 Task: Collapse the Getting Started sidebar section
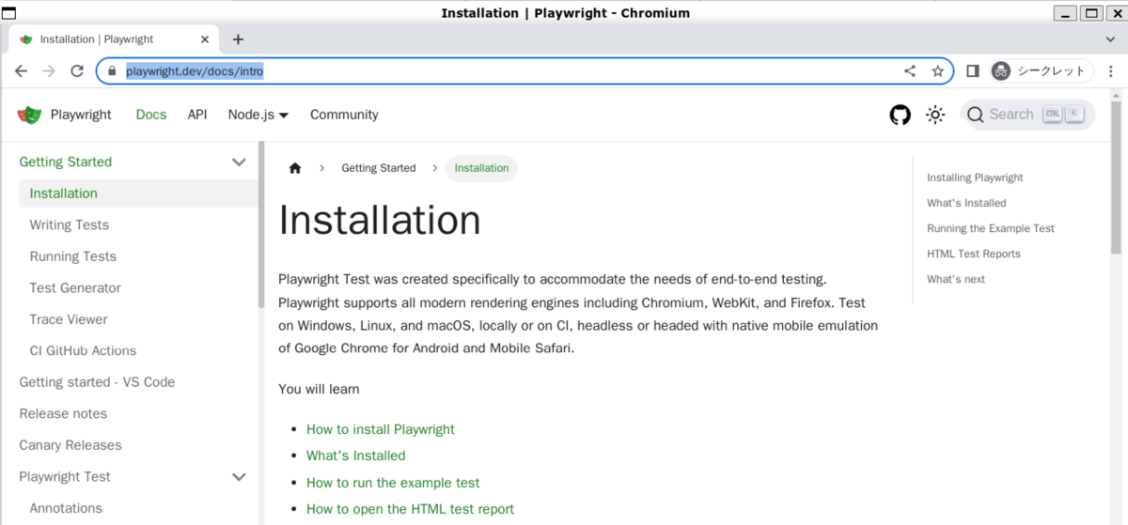(239, 162)
